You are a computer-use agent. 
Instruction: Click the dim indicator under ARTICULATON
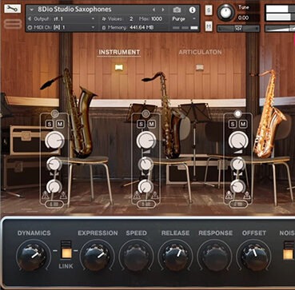click(200, 67)
